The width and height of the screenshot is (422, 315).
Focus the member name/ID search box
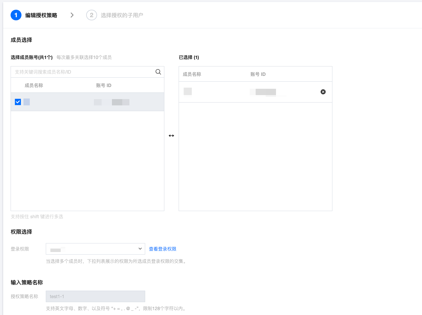[83, 72]
